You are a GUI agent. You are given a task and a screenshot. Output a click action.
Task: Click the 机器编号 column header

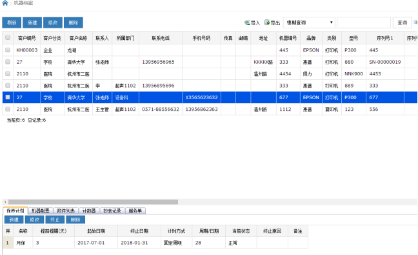pos(288,38)
